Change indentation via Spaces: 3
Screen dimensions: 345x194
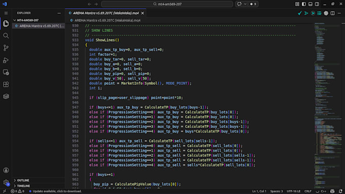pyautogui.click(x=277, y=191)
